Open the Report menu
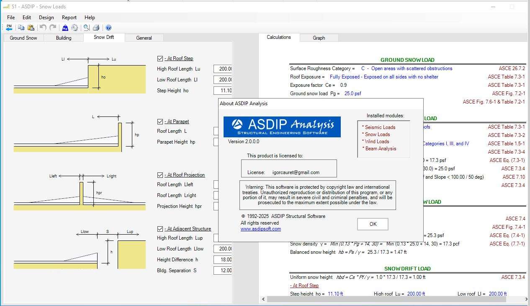The image size is (530, 306). (69, 18)
